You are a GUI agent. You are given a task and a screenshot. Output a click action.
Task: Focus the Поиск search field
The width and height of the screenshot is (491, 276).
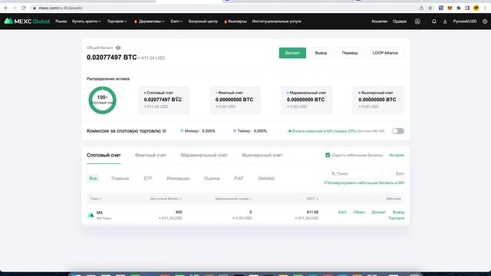356,173
